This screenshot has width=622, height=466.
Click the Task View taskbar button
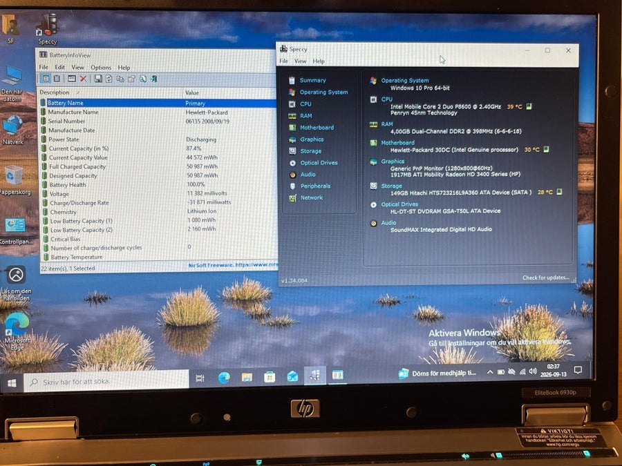point(200,378)
